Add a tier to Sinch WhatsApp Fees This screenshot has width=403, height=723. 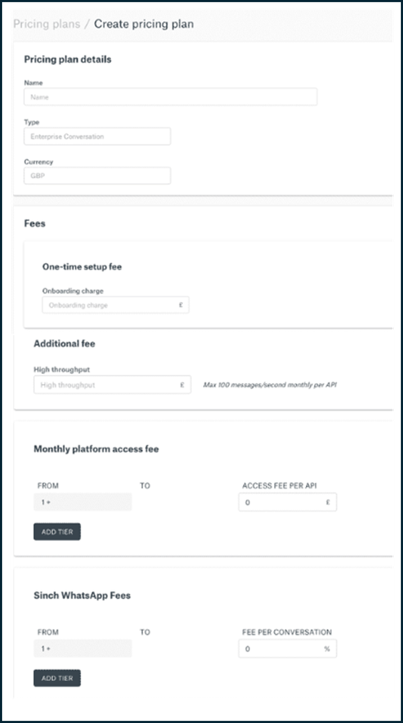(x=57, y=678)
